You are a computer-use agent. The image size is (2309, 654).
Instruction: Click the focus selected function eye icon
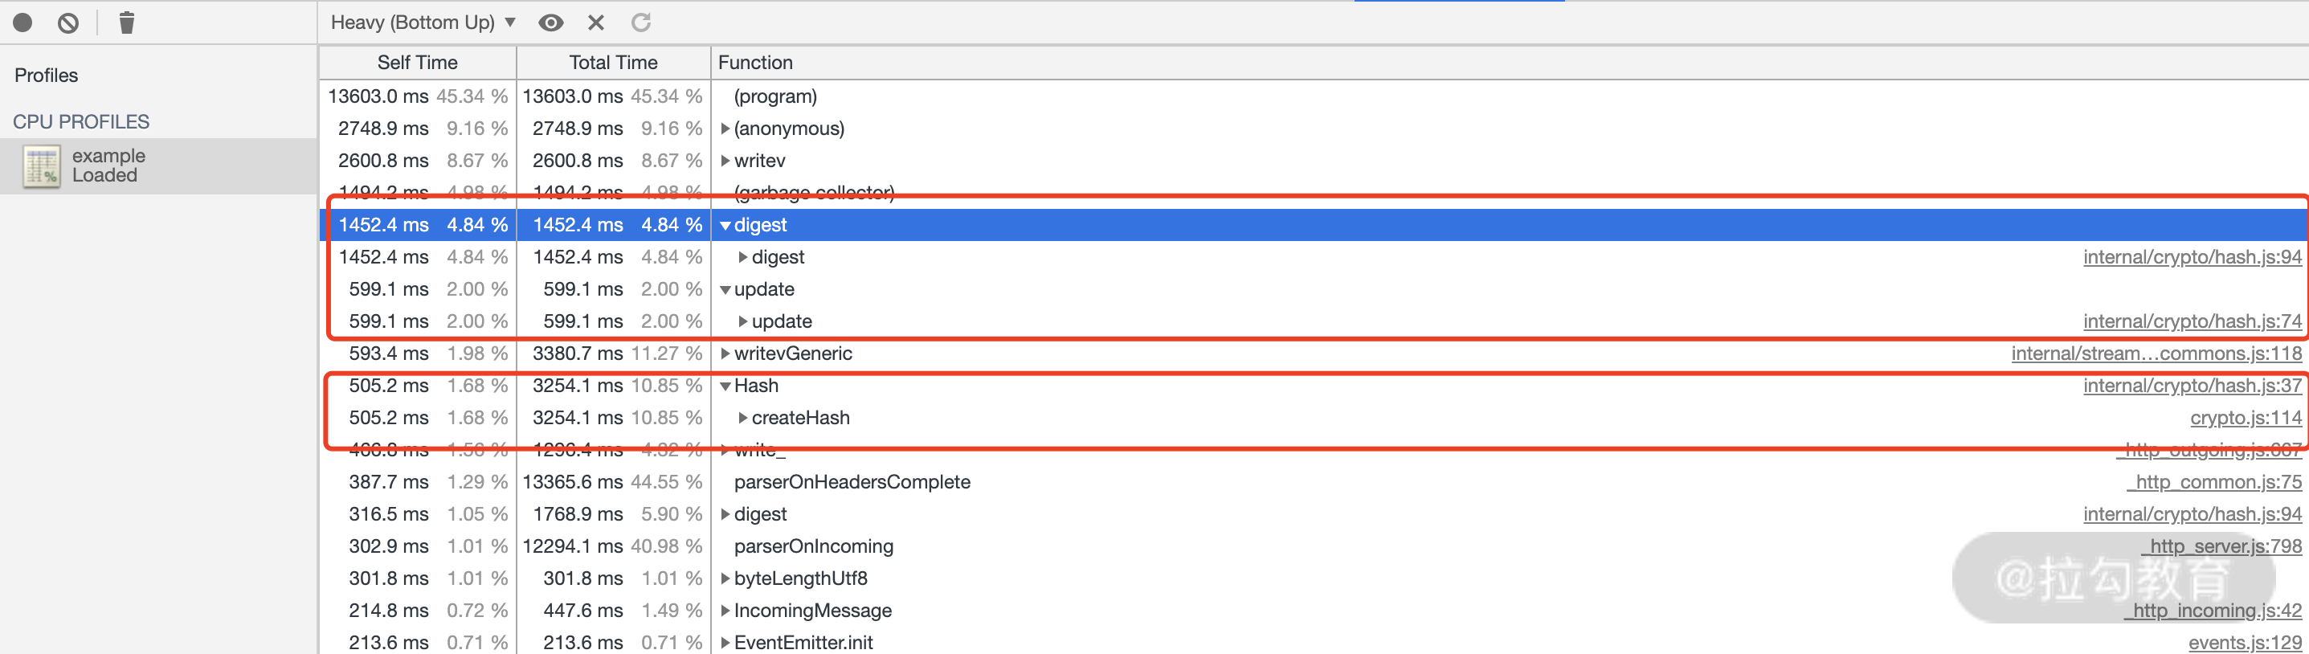(550, 22)
